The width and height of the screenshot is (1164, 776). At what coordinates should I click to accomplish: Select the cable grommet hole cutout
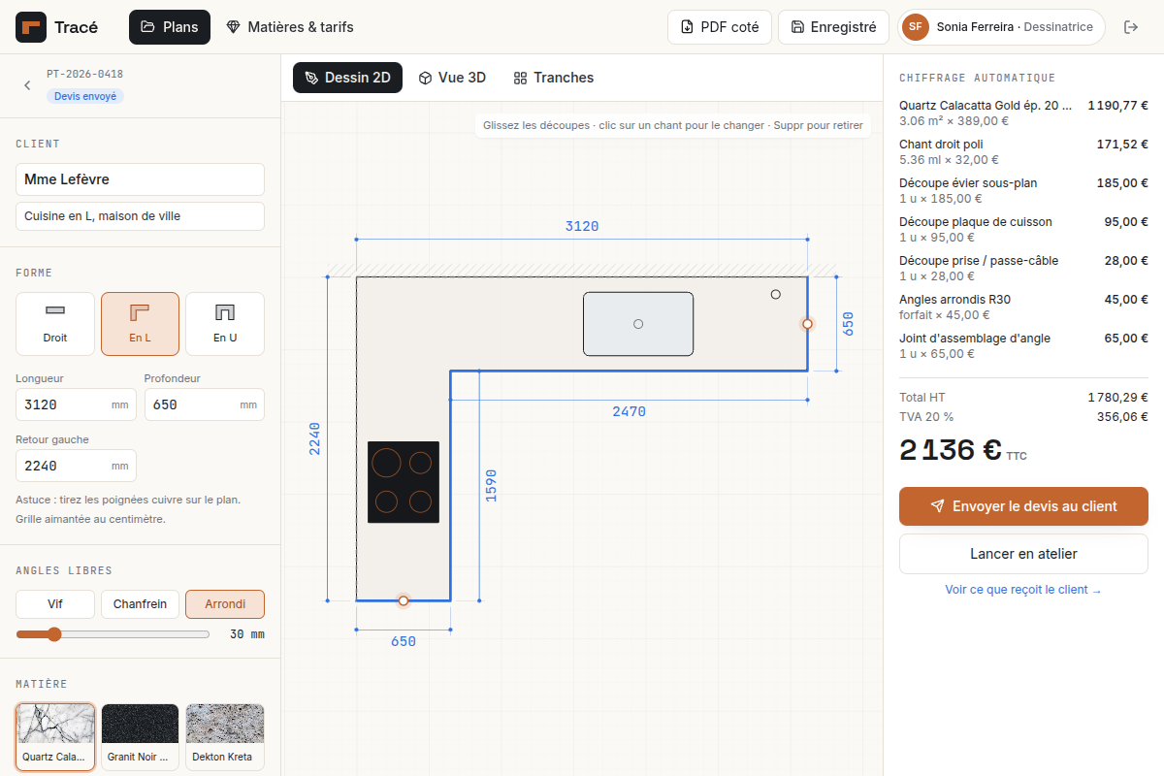coord(775,294)
